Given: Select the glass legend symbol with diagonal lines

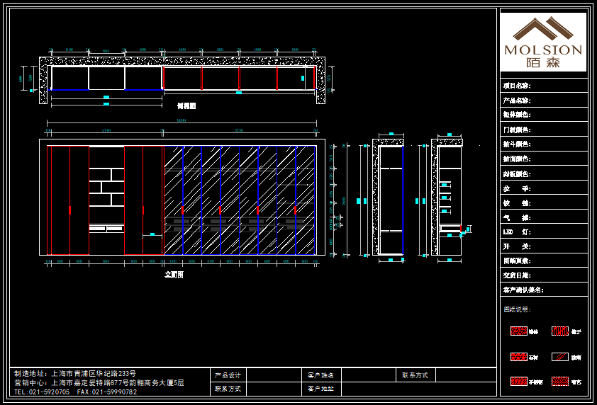Looking at the screenshot, I should pyautogui.click(x=560, y=357).
